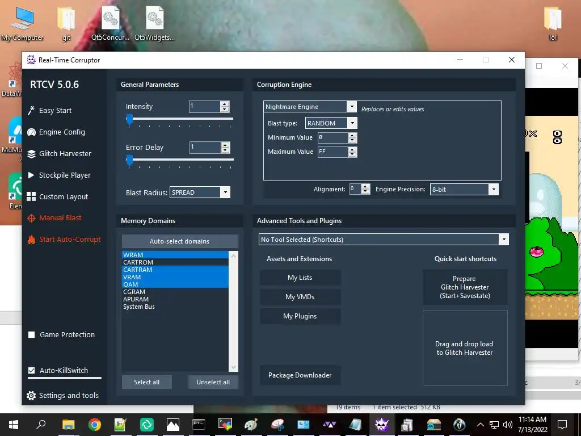
Task: Switch to RTCV crown-monster taskbar icon
Action: coord(382,425)
